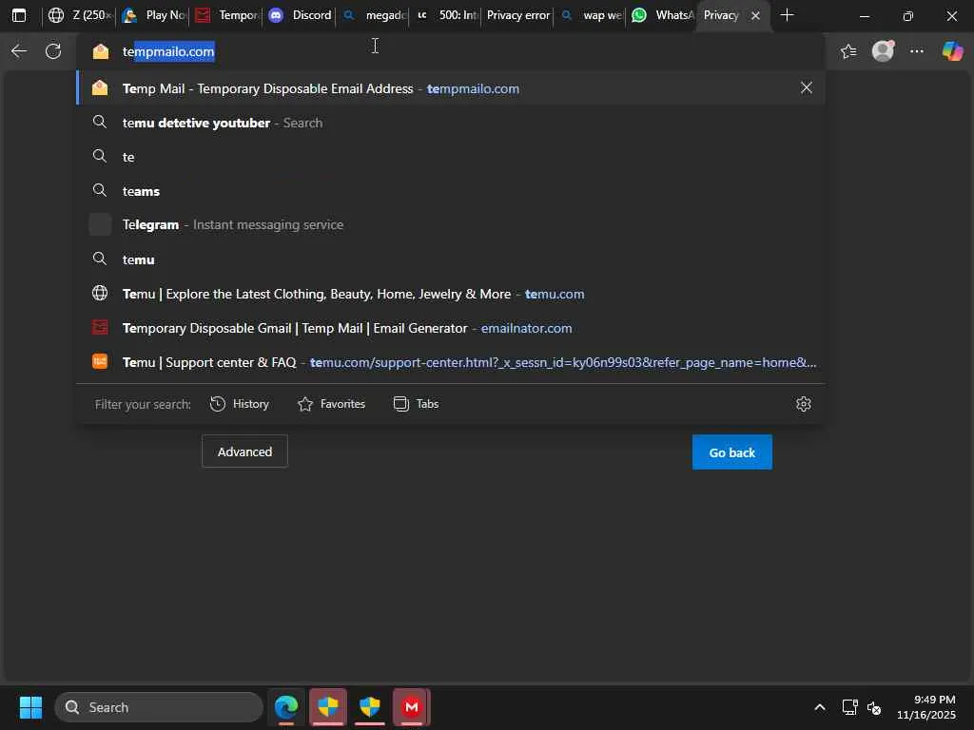Screen dimensions: 974x730
Task: Open the address bar suggestion settings gear
Action: click(803, 404)
